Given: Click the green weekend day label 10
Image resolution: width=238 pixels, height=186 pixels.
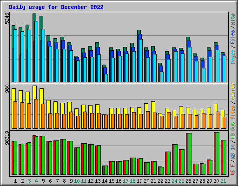Looking at the screenshot, I should coord(77,181).
